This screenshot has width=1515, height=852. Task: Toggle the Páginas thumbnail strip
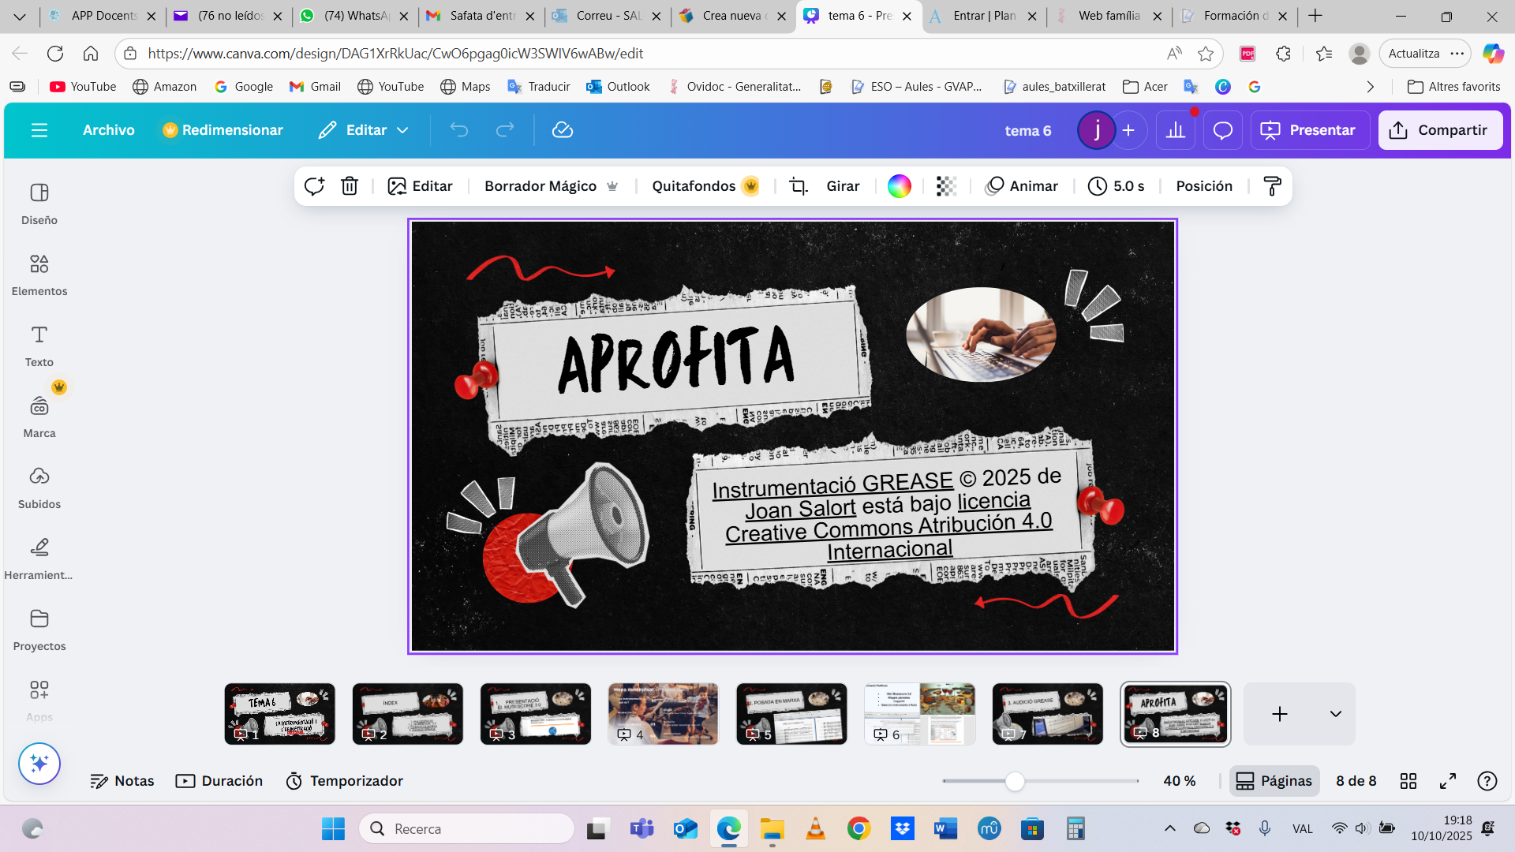pyautogui.click(x=1274, y=781)
